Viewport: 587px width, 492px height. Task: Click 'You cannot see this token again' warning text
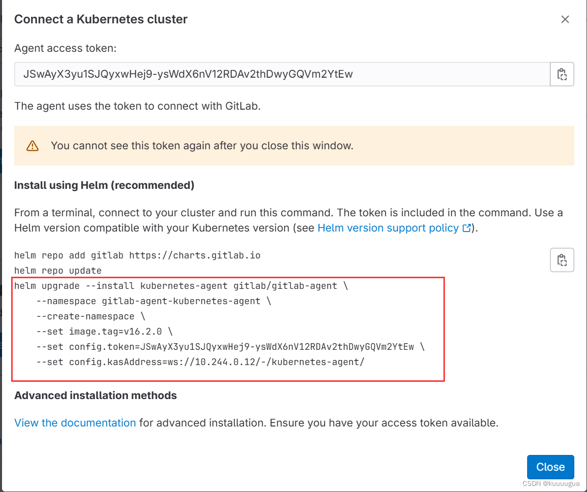[x=202, y=146]
